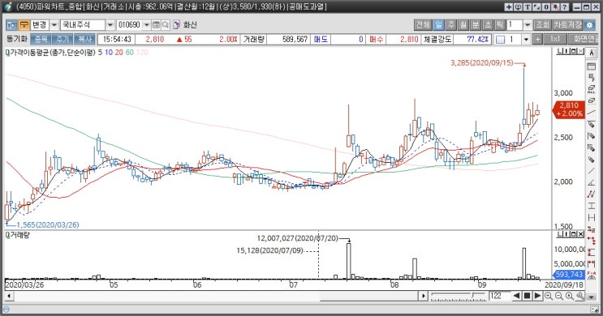This screenshot has width=603, height=316.
Task: Click the zoom out magnifier icon
Action: click(x=559, y=296)
